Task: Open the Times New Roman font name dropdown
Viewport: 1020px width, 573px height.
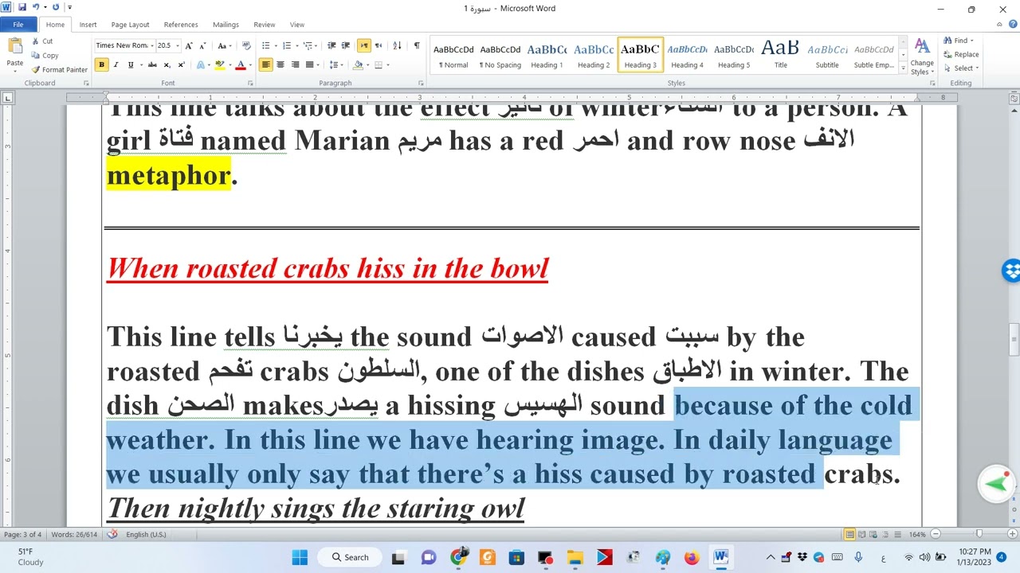Action: click(152, 45)
